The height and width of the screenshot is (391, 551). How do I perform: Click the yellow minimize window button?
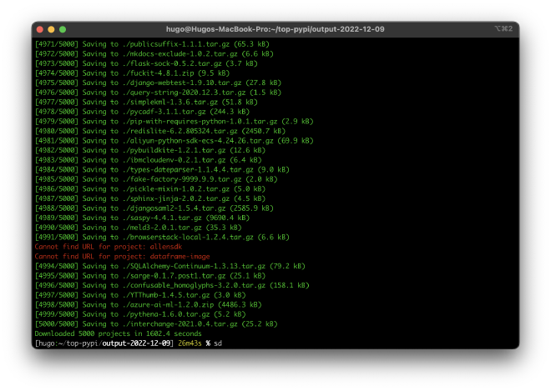tap(51, 29)
